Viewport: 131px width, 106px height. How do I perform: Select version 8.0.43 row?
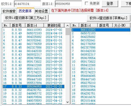pyautogui.click(x=34, y=54)
